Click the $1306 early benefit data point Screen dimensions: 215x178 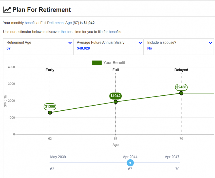click(50, 113)
